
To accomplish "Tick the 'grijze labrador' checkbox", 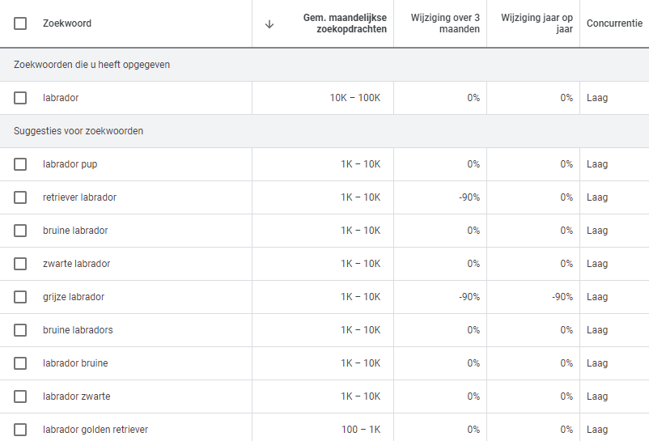I will pyautogui.click(x=20, y=297).
